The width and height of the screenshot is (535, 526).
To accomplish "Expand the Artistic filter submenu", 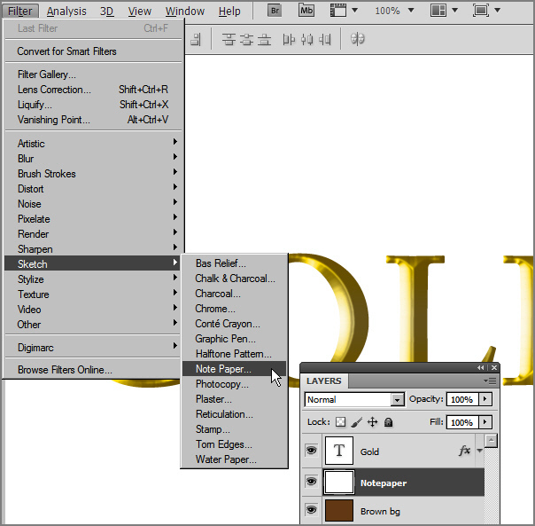I will point(92,143).
